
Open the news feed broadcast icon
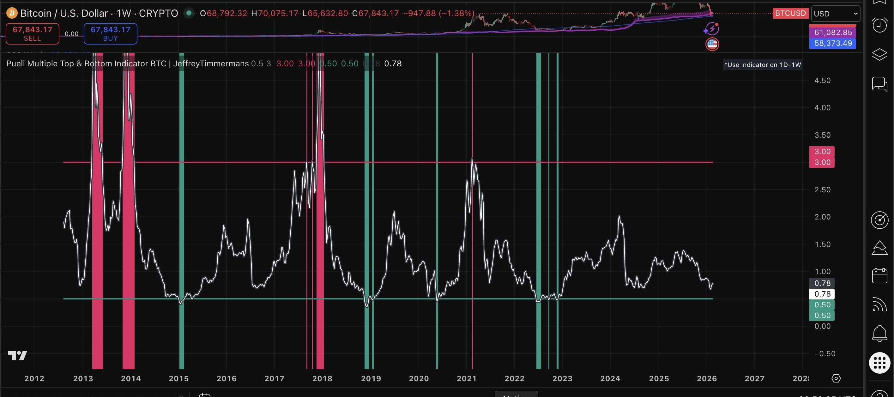(x=879, y=304)
